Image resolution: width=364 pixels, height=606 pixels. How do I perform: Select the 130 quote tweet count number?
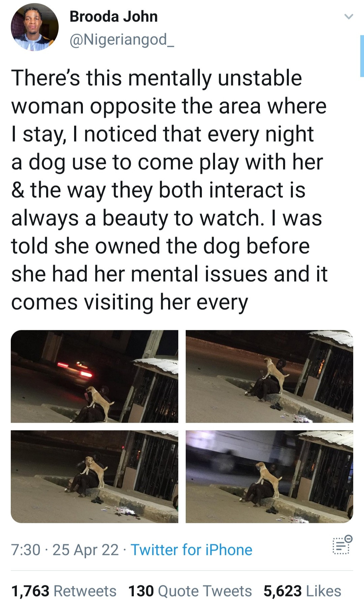click(141, 591)
